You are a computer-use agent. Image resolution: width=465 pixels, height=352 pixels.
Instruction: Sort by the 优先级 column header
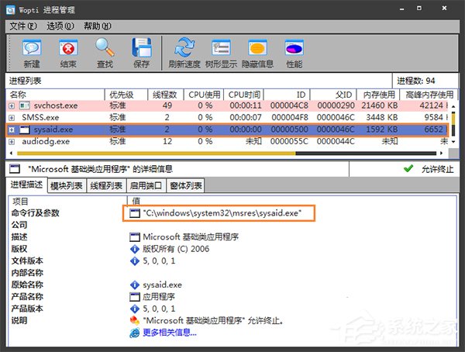click(x=126, y=95)
